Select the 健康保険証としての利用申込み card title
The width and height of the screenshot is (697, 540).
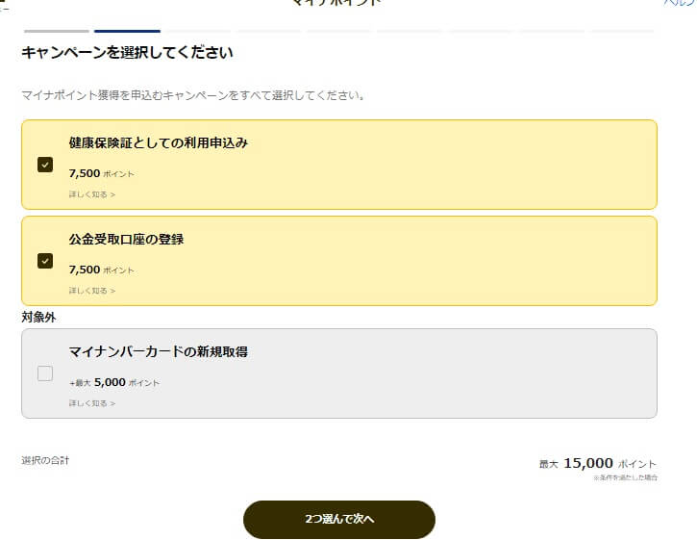[159, 143]
